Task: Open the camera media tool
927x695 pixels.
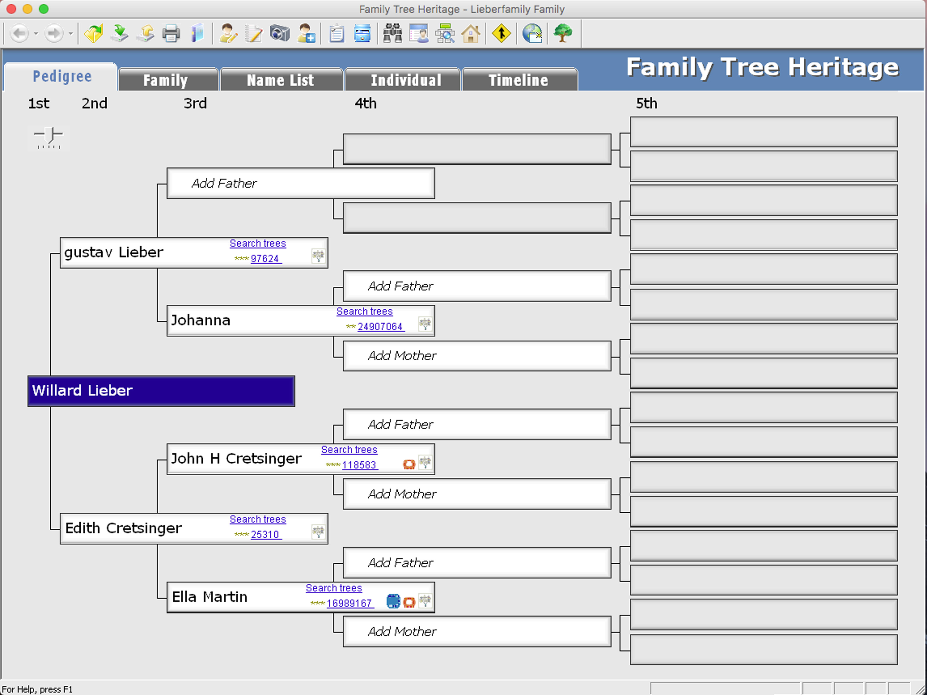Action: (x=279, y=33)
